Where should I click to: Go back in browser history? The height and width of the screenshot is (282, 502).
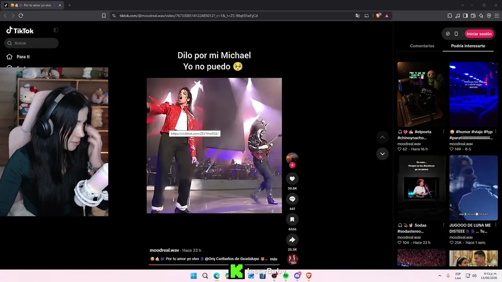tap(5, 16)
